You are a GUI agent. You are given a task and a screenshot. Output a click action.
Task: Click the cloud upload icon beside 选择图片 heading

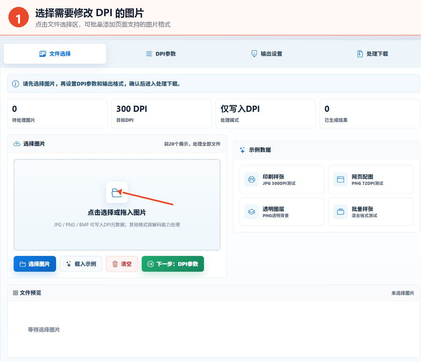click(x=17, y=144)
